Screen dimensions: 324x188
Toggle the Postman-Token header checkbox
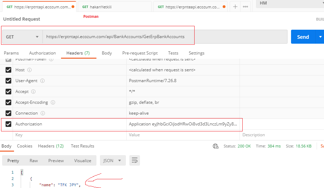(8, 60)
